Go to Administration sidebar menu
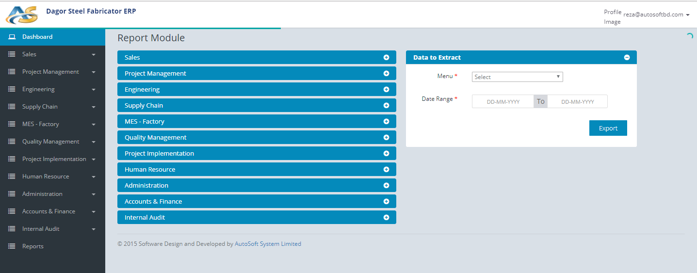This screenshot has height=273, width=697. [42, 194]
